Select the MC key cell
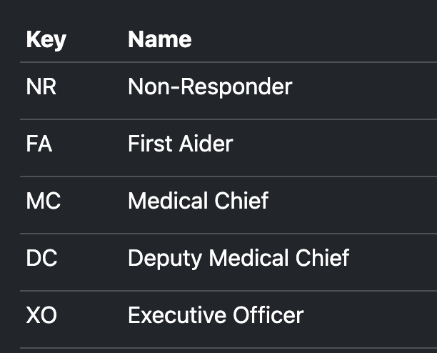 pyautogui.click(x=43, y=202)
